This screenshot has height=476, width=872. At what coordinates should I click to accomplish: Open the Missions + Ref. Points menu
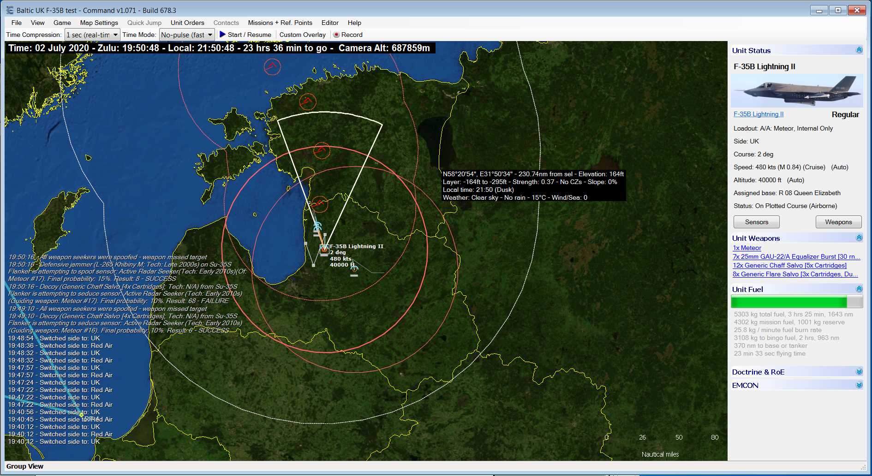click(x=280, y=23)
